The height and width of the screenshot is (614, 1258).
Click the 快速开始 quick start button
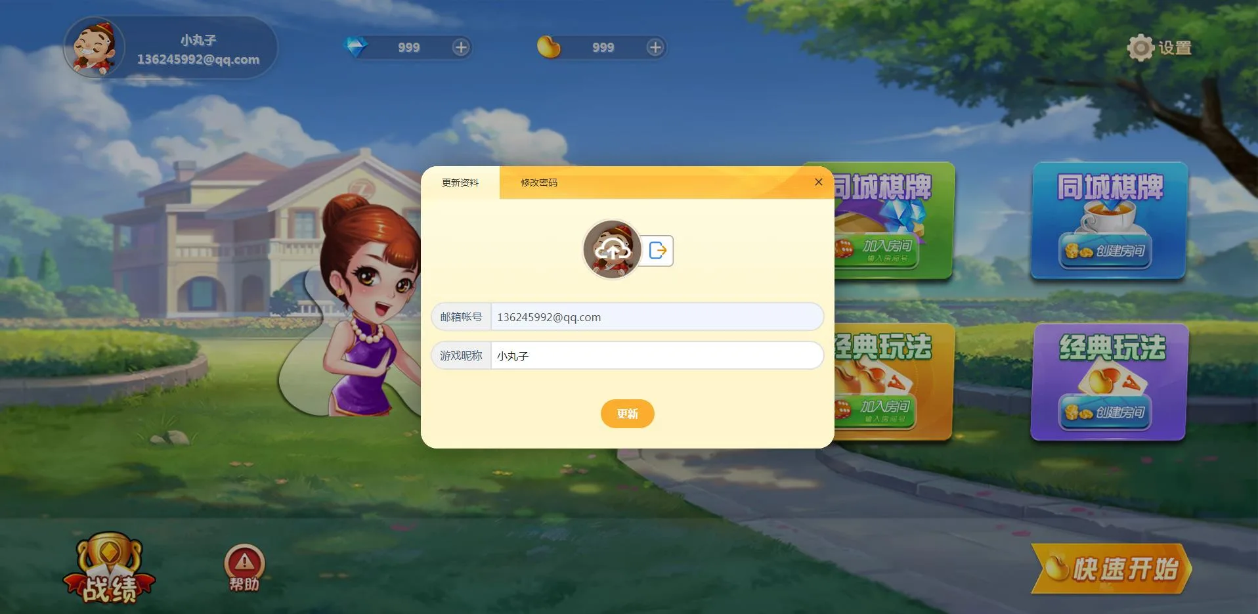pos(1111,569)
